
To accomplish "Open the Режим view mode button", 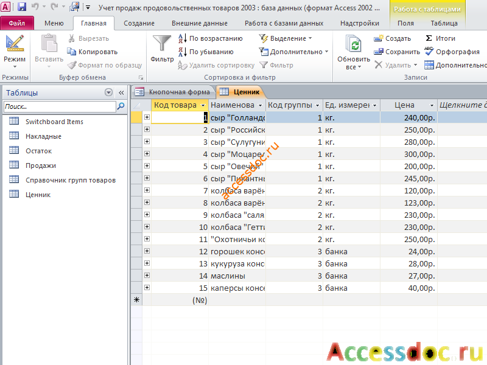I will (15, 51).
